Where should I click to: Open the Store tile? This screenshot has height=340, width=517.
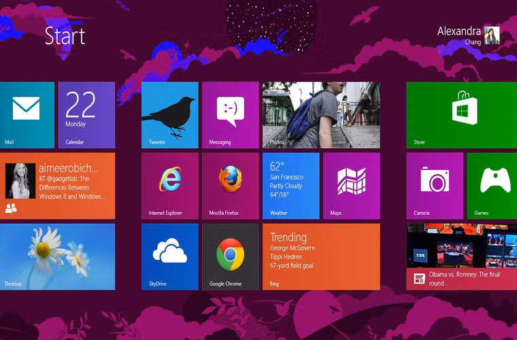click(x=462, y=115)
